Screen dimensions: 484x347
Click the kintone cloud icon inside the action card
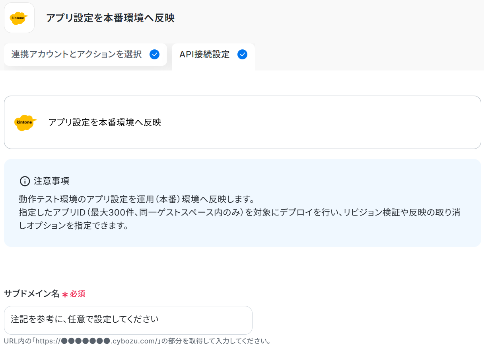tap(25, 122)
